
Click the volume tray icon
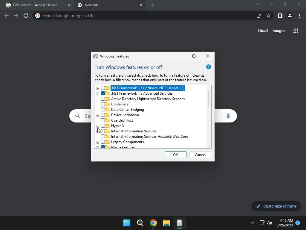click(x=269, y=223)
